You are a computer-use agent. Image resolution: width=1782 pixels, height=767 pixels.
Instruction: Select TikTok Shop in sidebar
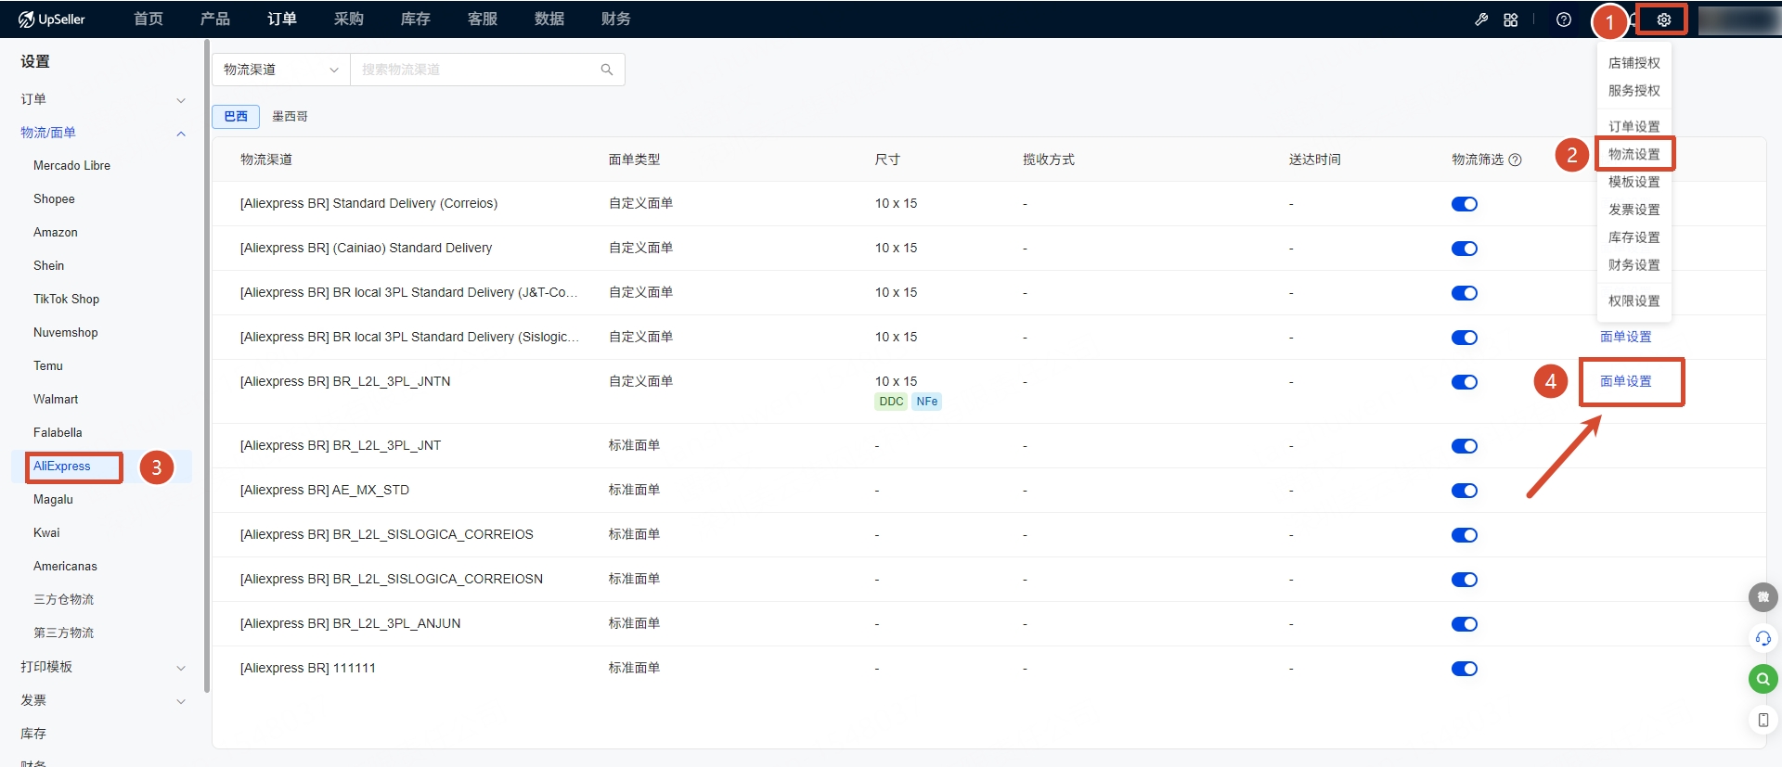tap(66, 300)
